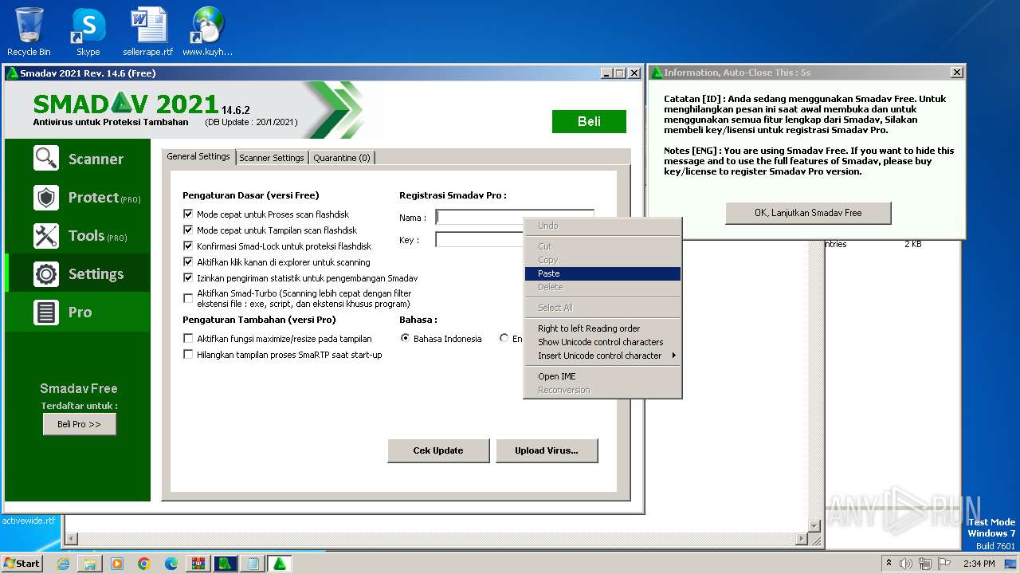Open the Pro section in sidebar
This screenshot has width=1020, height=574.
pyautogui.click(x=78, y=312)
